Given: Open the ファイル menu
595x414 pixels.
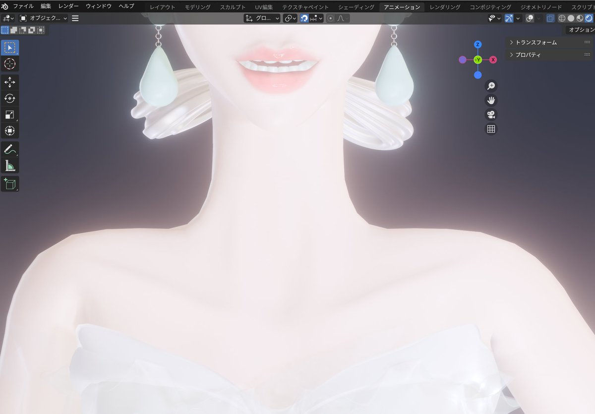Looking at the screenshot, I should [x=23, y=6].
